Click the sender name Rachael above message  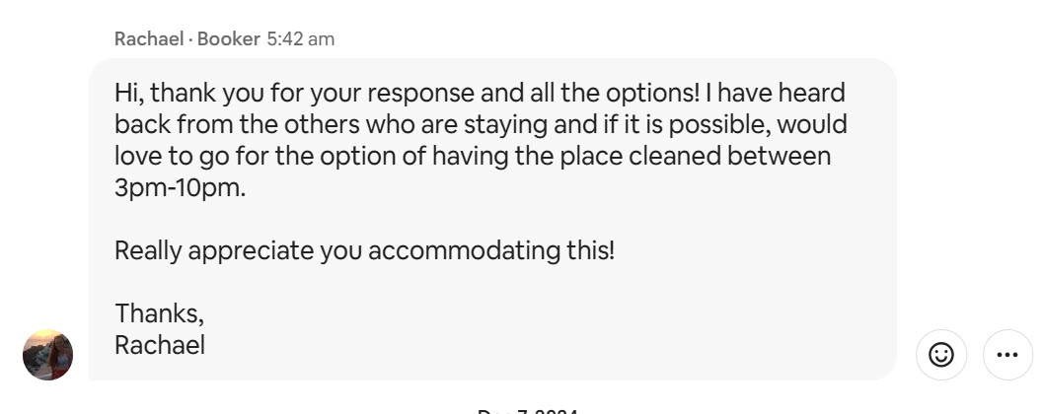[149, 39]
